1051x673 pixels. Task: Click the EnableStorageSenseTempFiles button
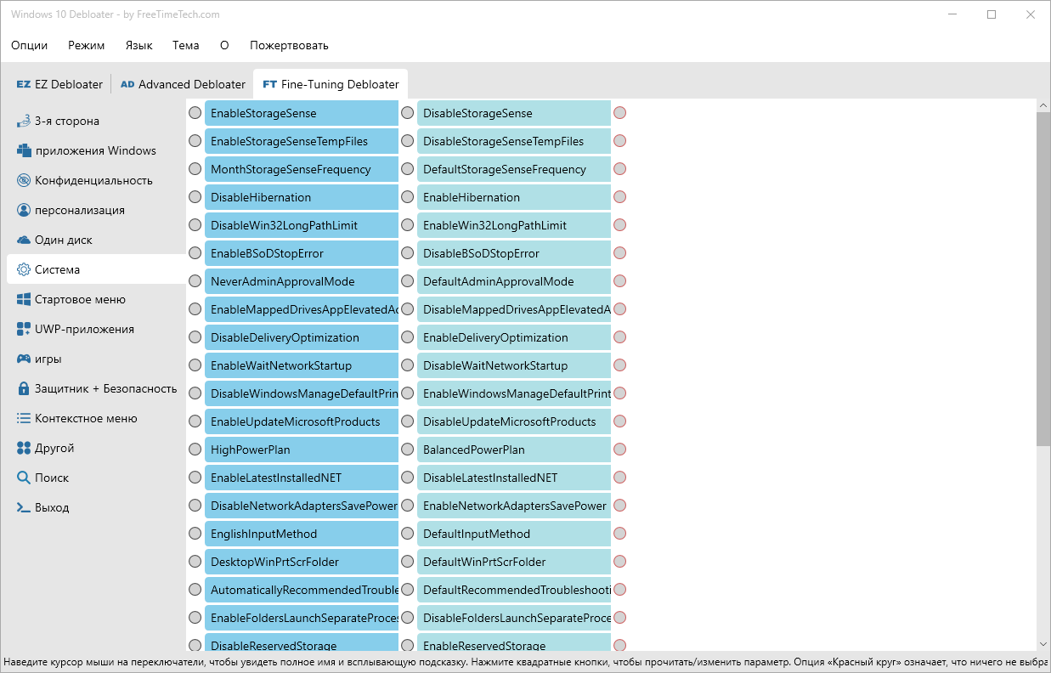pos(302,141)
